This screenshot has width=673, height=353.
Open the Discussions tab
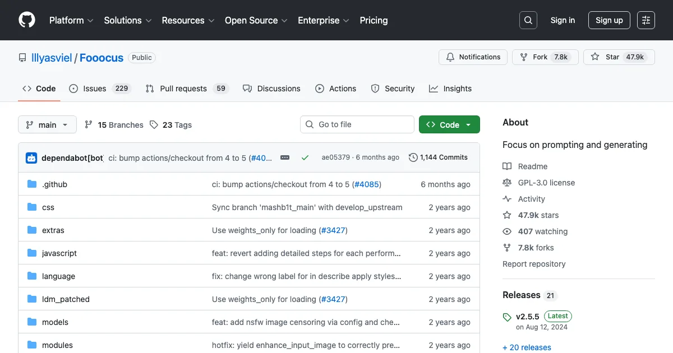coord(271,88)
